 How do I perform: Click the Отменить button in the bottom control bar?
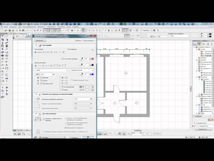[x=157, y=133]
